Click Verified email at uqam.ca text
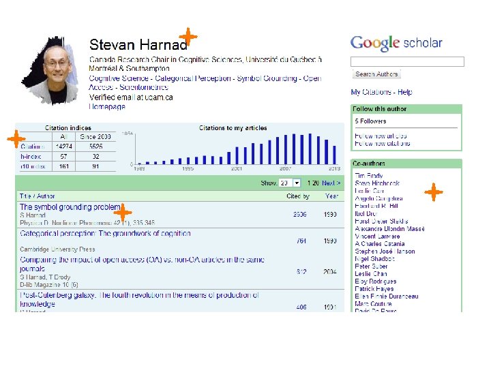The image size is (491, 368). [131, 97]
